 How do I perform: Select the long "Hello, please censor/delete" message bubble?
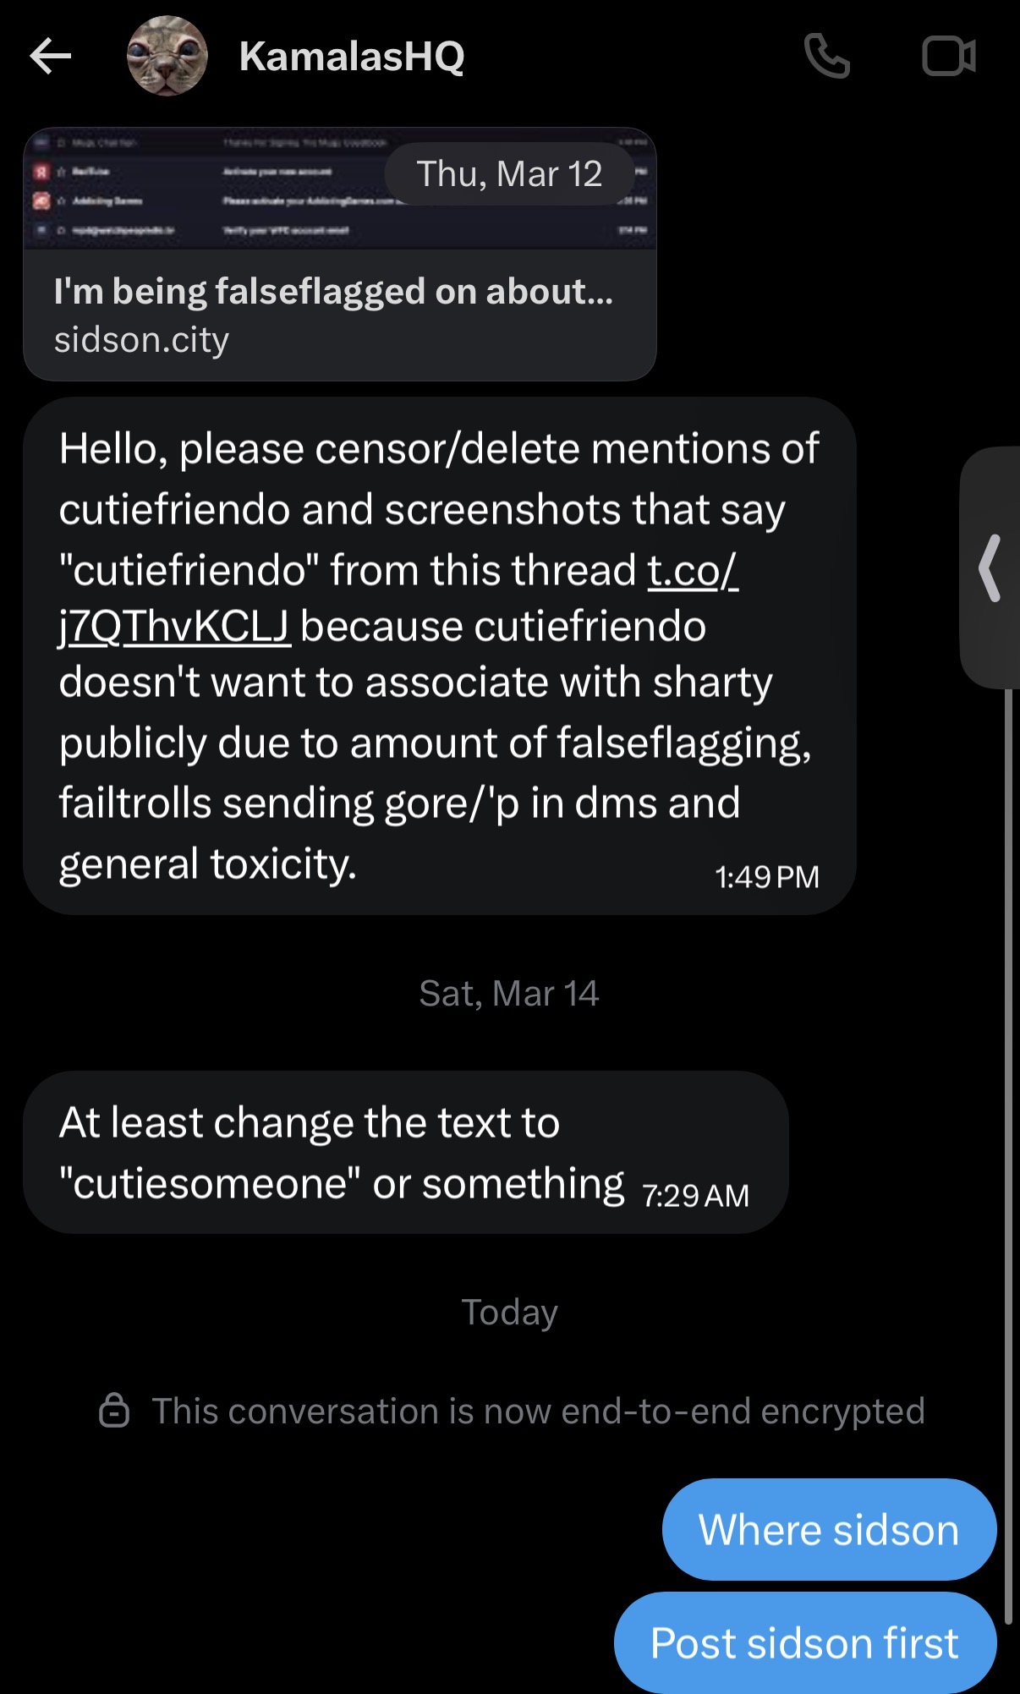[x=440, y=655]
